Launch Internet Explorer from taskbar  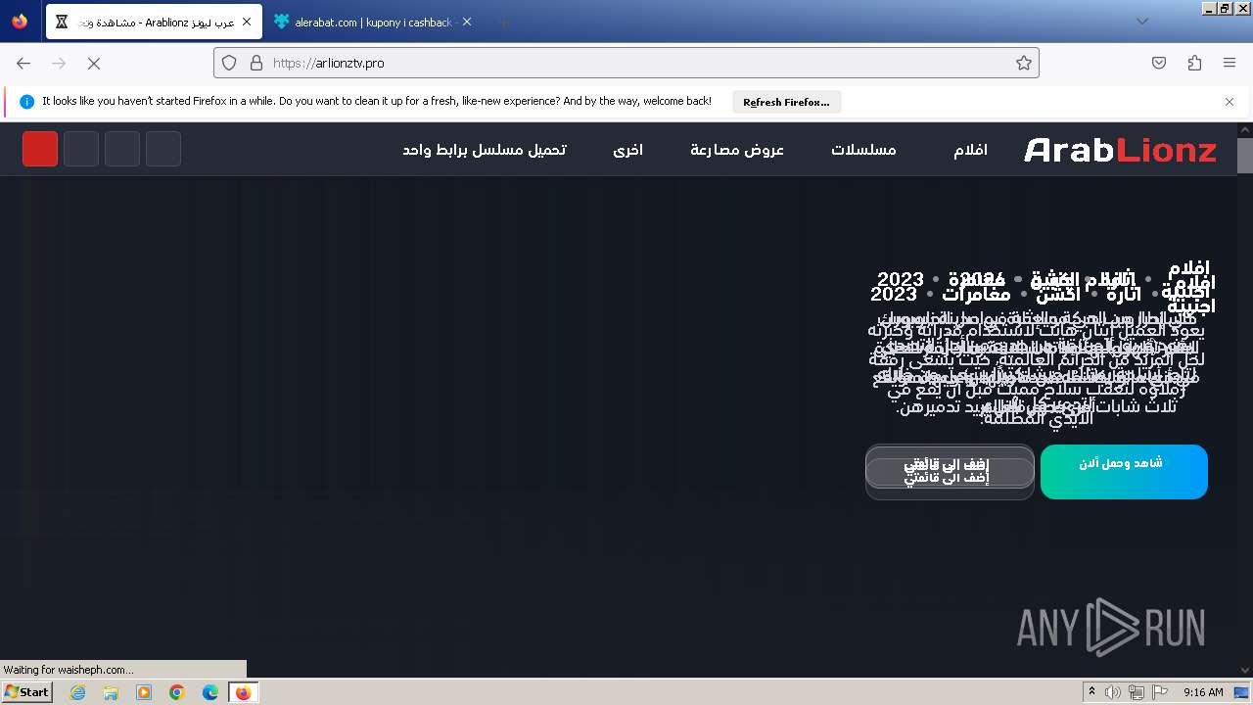tap(77, 692)
